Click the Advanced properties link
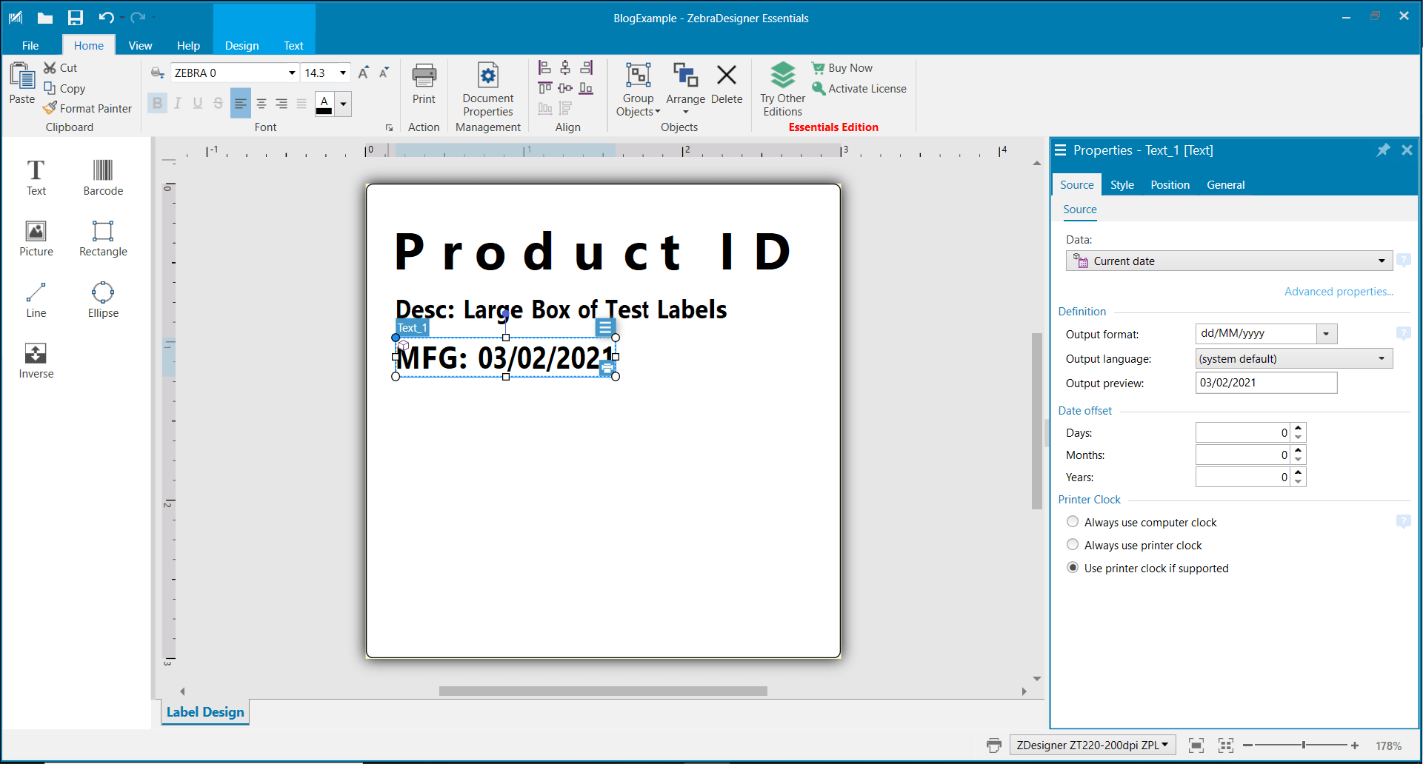Screen dimensions: 1423x764 pyautogui.click(x=1339, y=291)
